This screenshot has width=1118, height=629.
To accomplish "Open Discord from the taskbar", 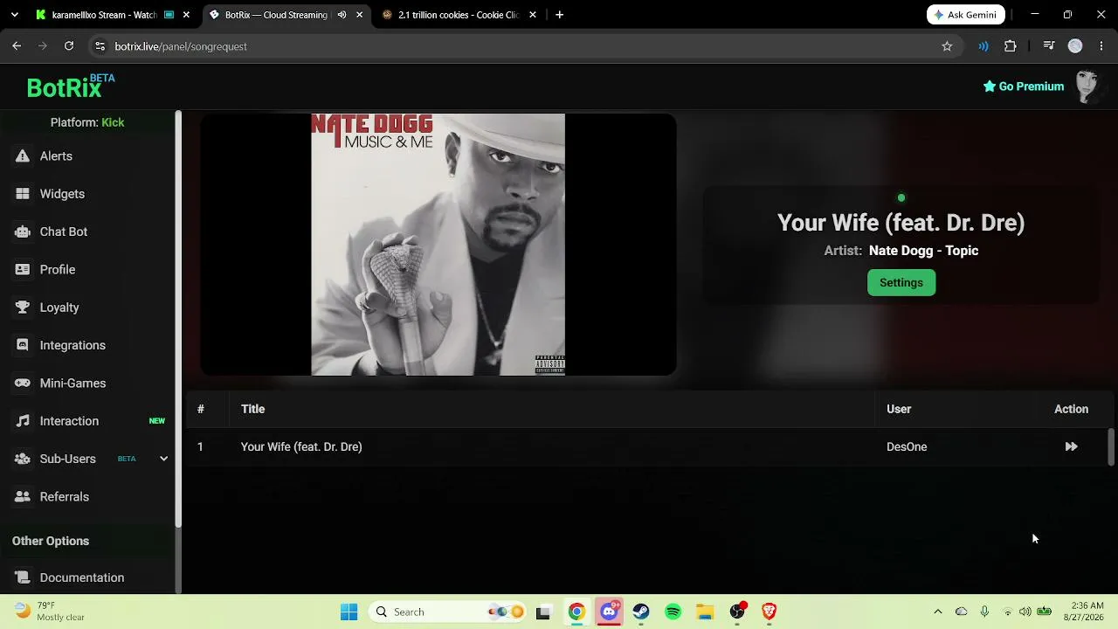I will tap(610, 612).
